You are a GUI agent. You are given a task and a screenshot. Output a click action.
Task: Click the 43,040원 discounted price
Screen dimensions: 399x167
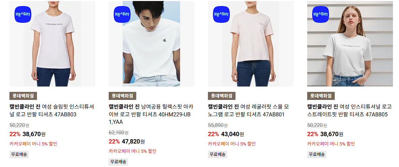click(x=232, y=134)
